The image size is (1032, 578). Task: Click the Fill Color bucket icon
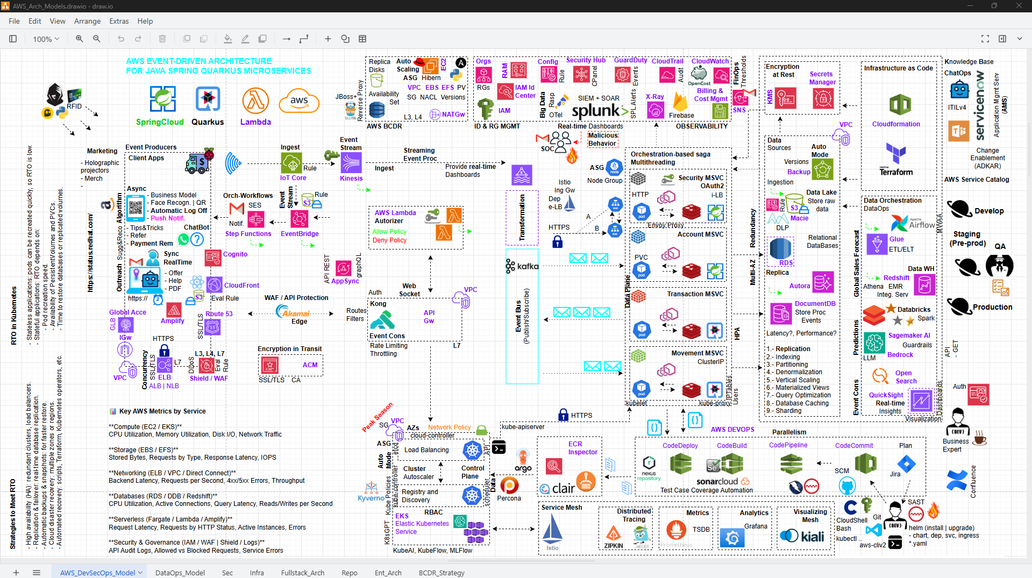(x=228, y=39)
